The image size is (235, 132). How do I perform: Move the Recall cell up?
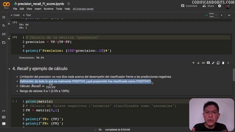coord(194,63)
